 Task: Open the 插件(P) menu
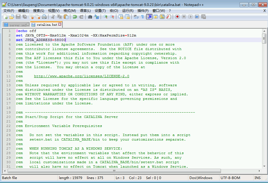click(143, 11)
